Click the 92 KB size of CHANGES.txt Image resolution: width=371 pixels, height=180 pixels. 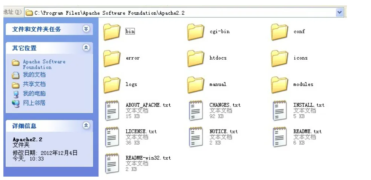pos(216,117)
